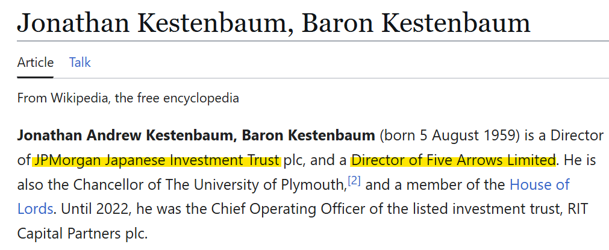Click the word 'Lords' on the link's second line

coord(36,209)
